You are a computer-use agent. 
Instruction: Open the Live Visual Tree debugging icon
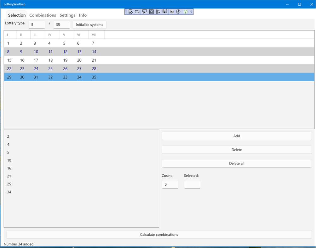click(x=131, y=12)
